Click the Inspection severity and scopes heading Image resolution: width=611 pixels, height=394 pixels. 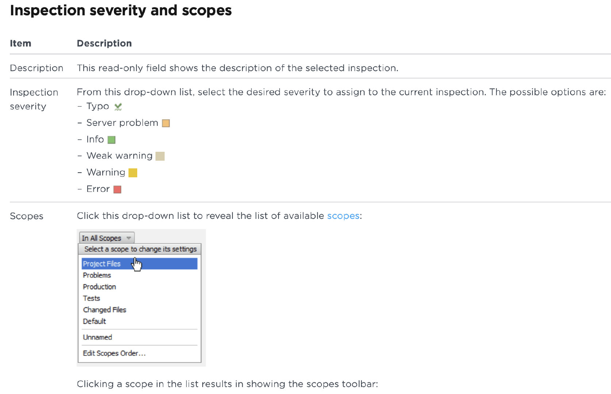121,11
